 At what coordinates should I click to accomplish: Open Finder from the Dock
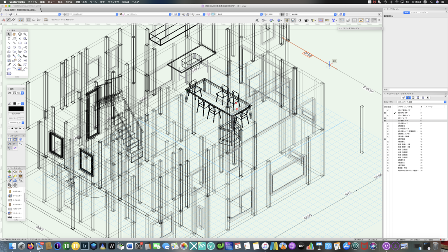pos(13,246)
